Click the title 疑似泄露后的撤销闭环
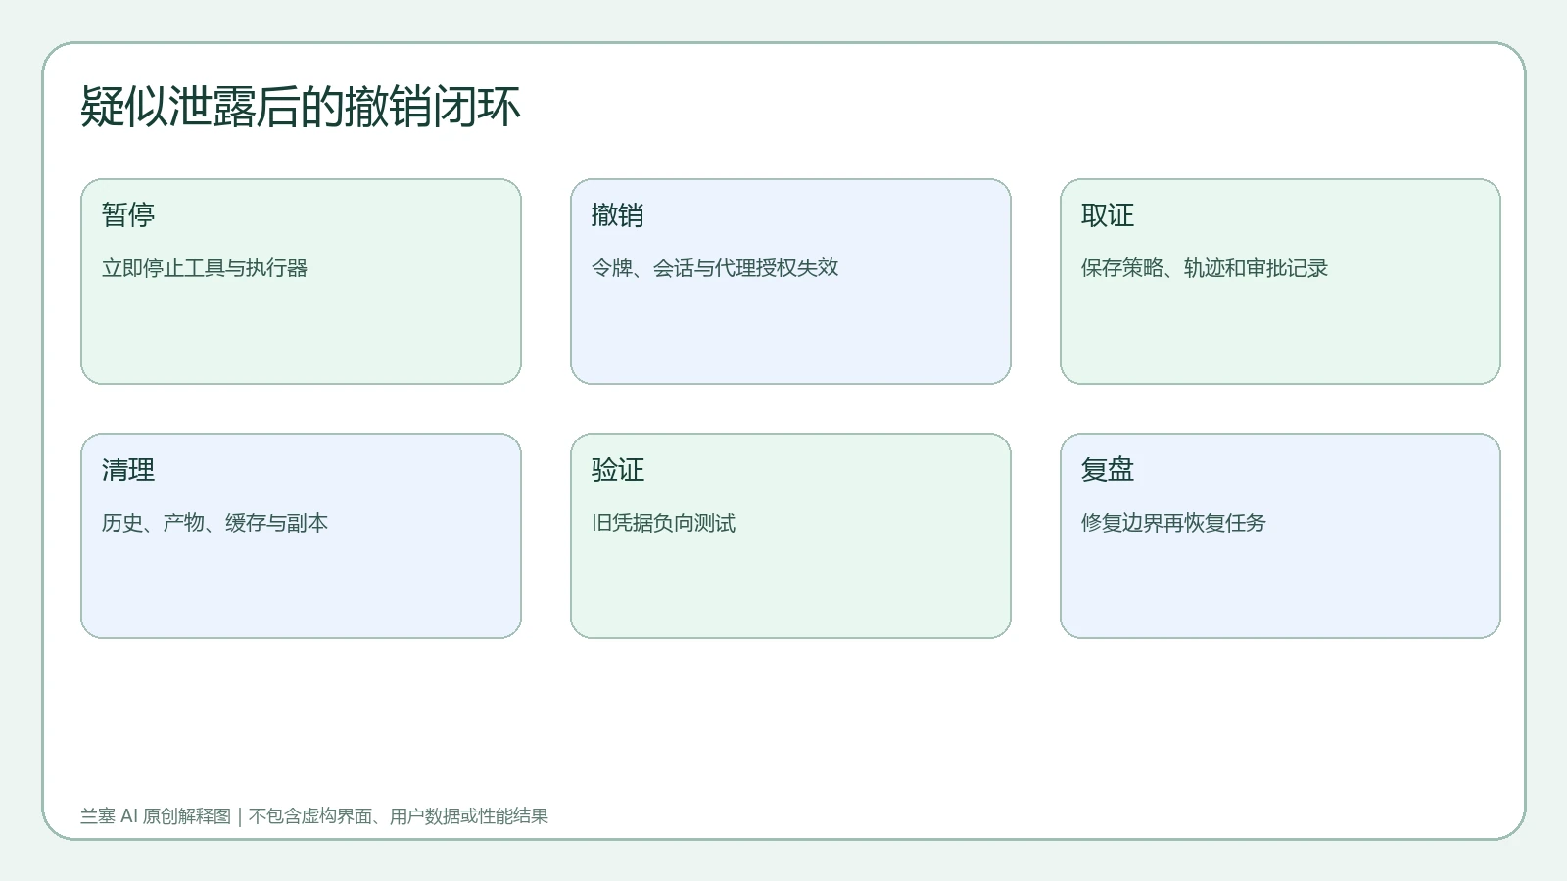 click(x=300, y=107)
